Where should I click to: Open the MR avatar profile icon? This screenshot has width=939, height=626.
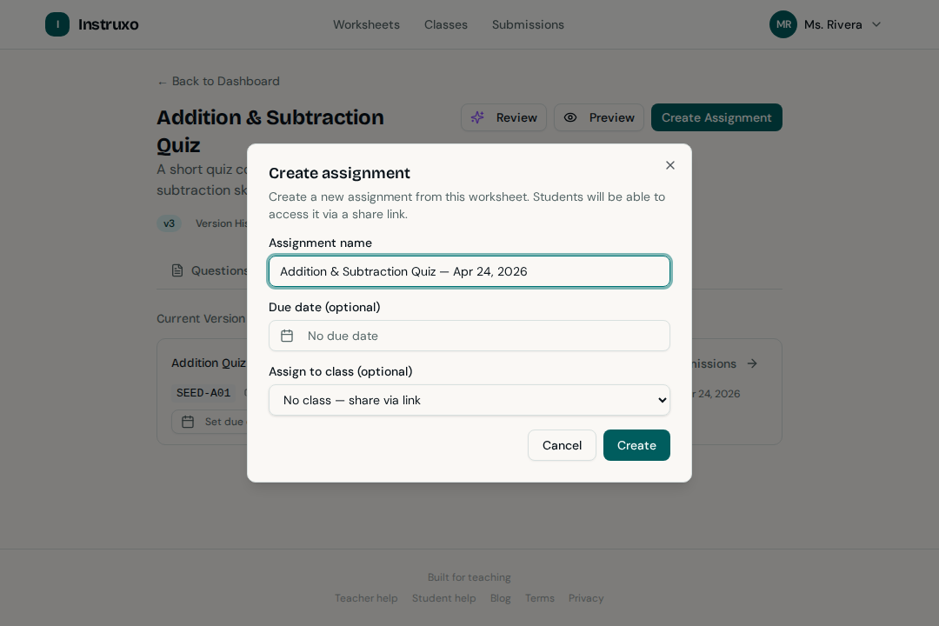(782, 24)
